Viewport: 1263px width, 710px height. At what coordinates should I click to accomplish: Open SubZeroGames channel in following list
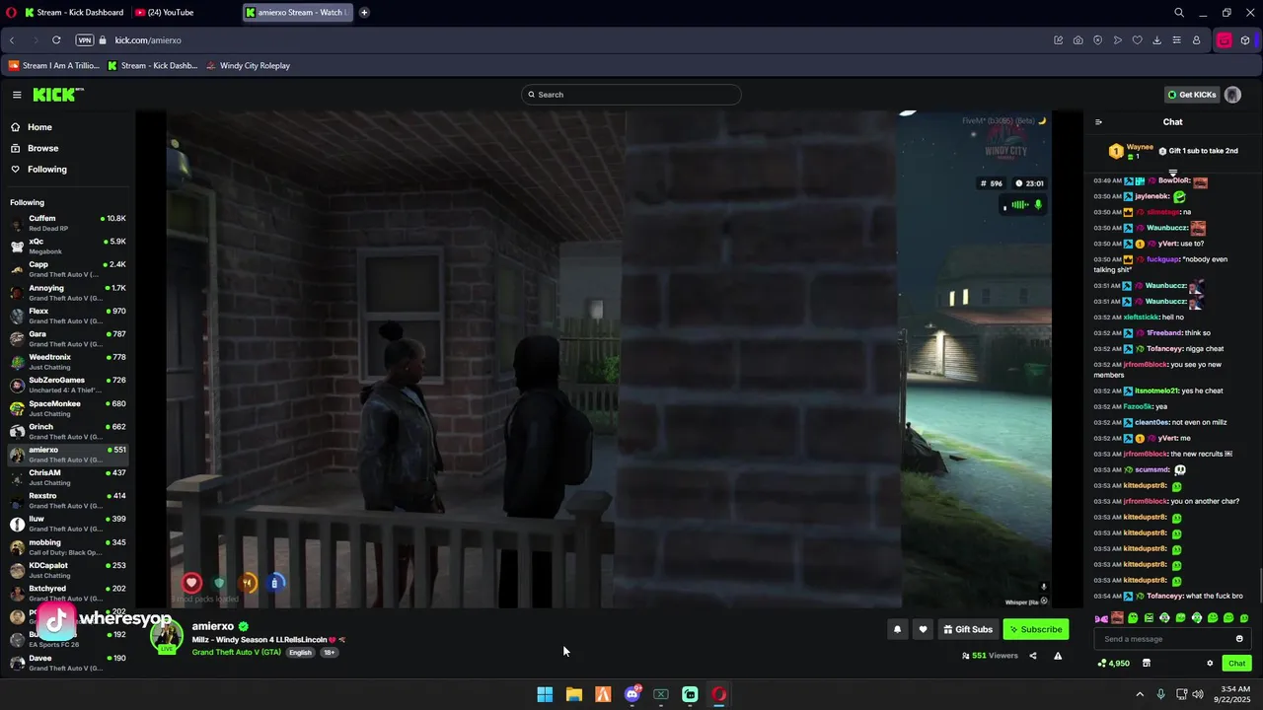[x=67, y=385]
